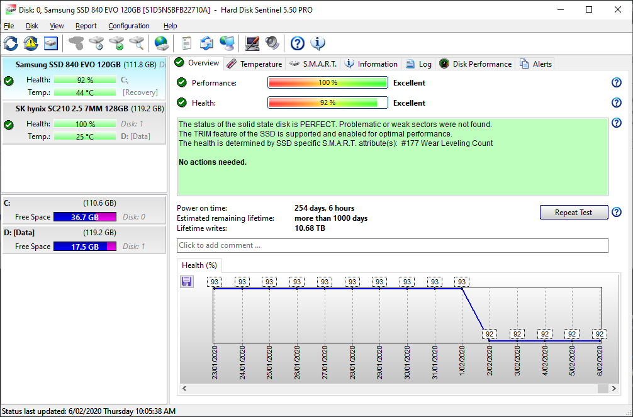Select the Overview tab
The width and height of the screenshot is (633, 417).
[x=198, y=63]
